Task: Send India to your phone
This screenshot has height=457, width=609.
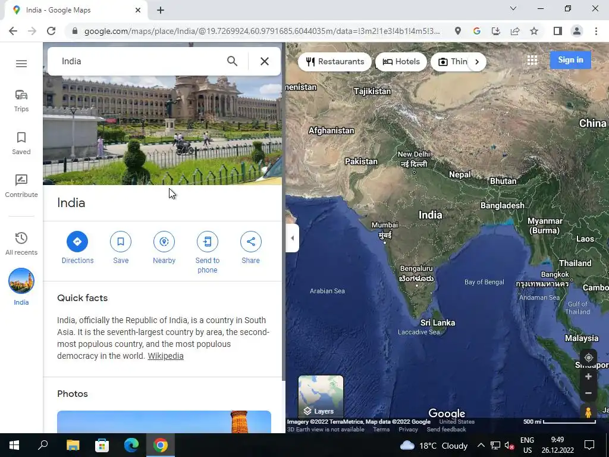Action: click(208, 252)
